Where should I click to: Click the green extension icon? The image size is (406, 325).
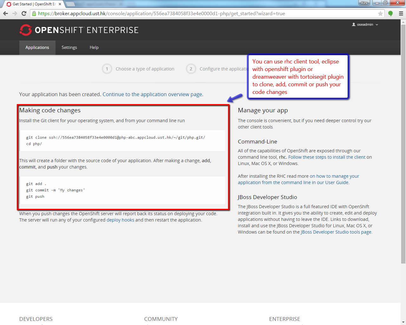pos(390,13)
